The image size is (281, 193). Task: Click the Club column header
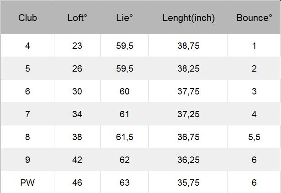(27, 18)
